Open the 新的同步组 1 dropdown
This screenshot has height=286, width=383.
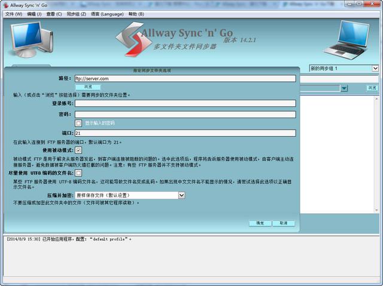(x=344, y=69)
